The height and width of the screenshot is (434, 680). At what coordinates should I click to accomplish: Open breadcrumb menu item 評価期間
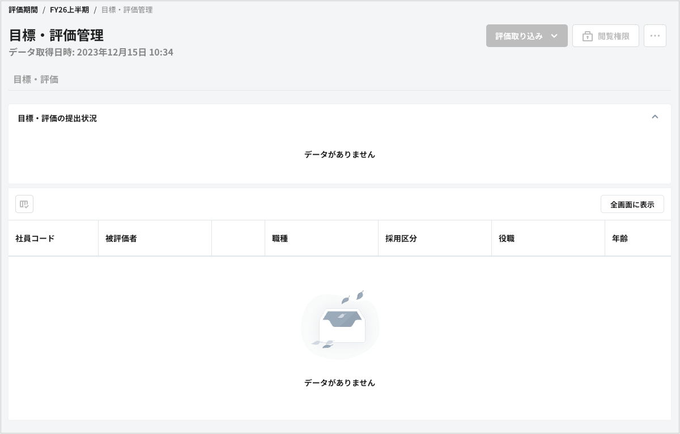pos(23,10)
